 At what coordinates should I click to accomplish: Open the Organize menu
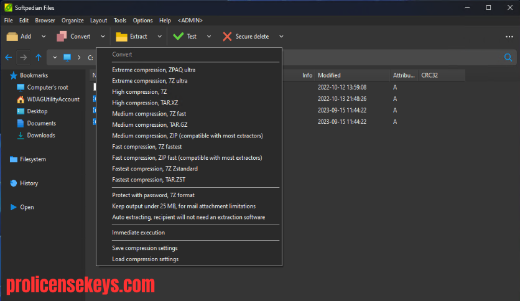[x=72, y=21]
